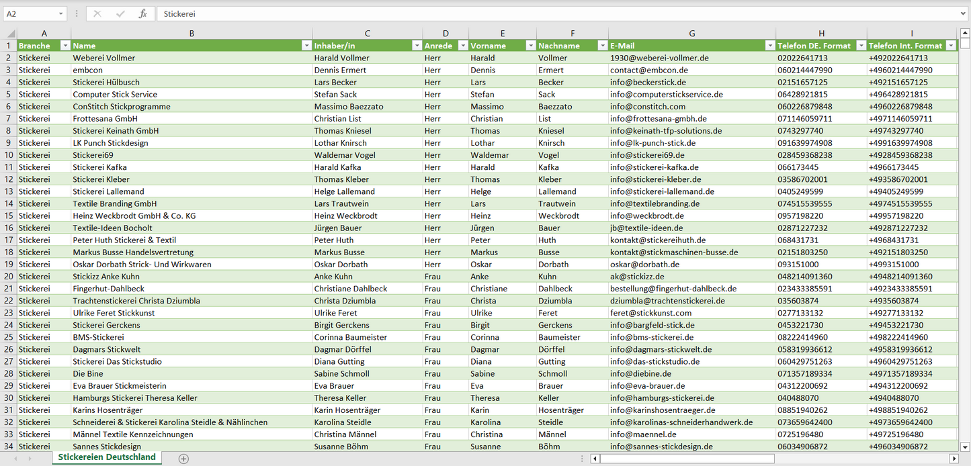Open the Name Box dropdown arrow
This screenshot has height=466, width=971.
pyautogui.click(x=61, y=13)
